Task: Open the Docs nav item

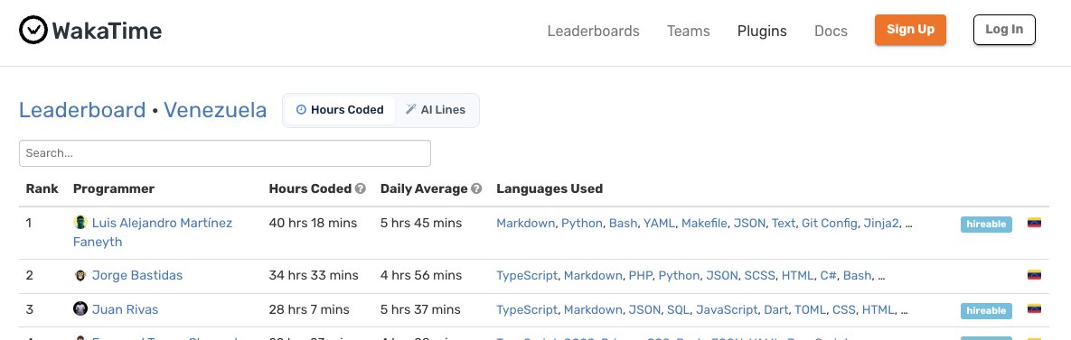Action: click(831, 31)
